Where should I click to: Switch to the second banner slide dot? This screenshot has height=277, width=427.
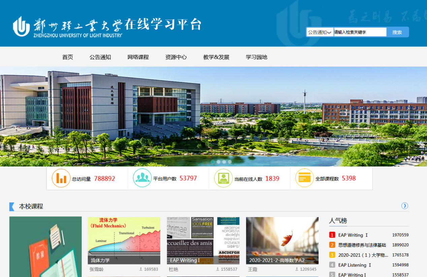click(219, 162)
